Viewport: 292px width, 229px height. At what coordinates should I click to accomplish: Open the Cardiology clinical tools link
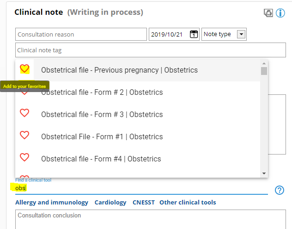point(110,203)
